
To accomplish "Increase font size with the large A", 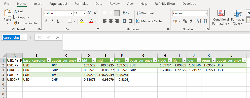I will click(x=89, y=13).
